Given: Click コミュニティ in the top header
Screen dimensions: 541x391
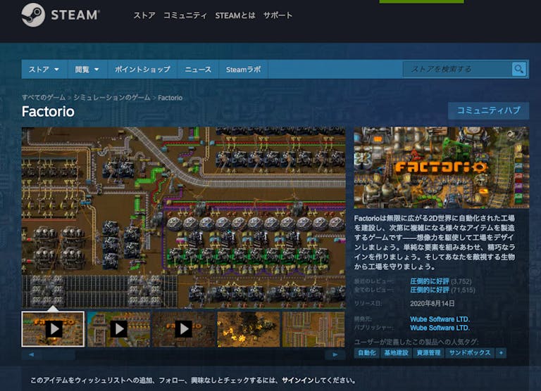Looking at the screenshot, I should tap(185, 15).
